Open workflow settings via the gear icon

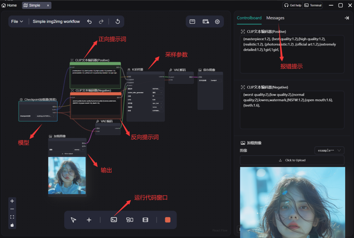pyautogui.click(x=217, y=21)
